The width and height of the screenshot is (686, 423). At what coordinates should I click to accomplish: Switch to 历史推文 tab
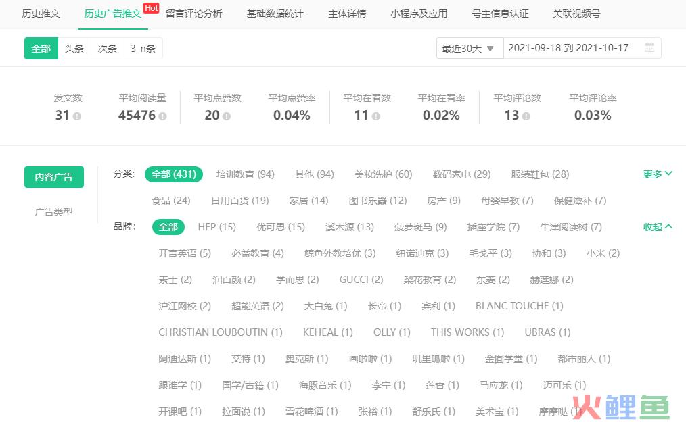41,14
